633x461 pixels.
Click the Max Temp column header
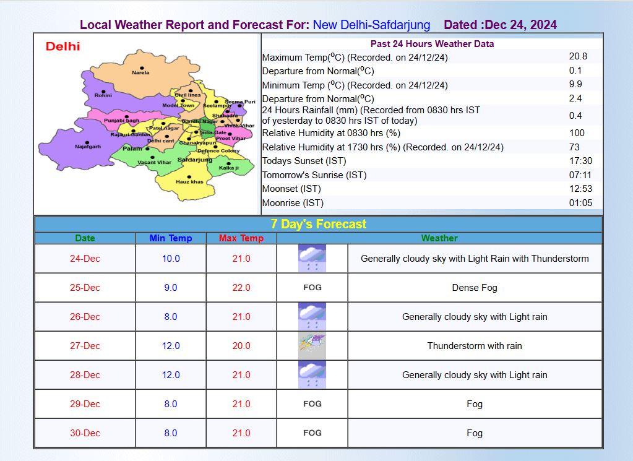coord(241,238)
